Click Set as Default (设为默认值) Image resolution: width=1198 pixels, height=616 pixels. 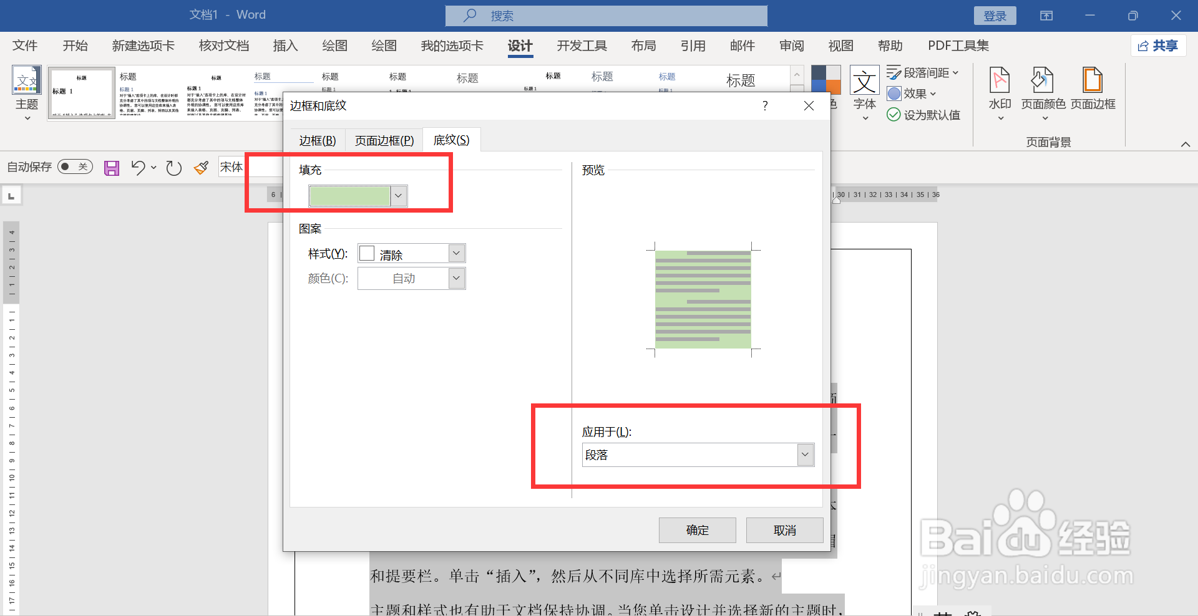[x=924, y=115]
